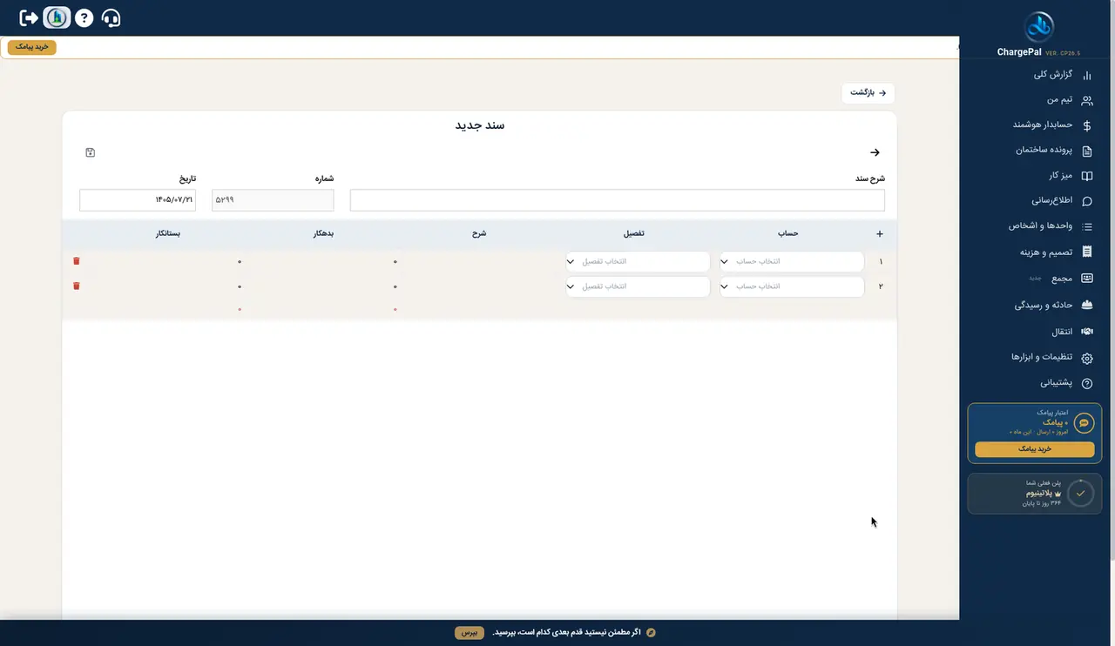This screenshot has height=646, width=1115.
Task: Click the right arrow icon under سند جدید
Action: point(875,152)
